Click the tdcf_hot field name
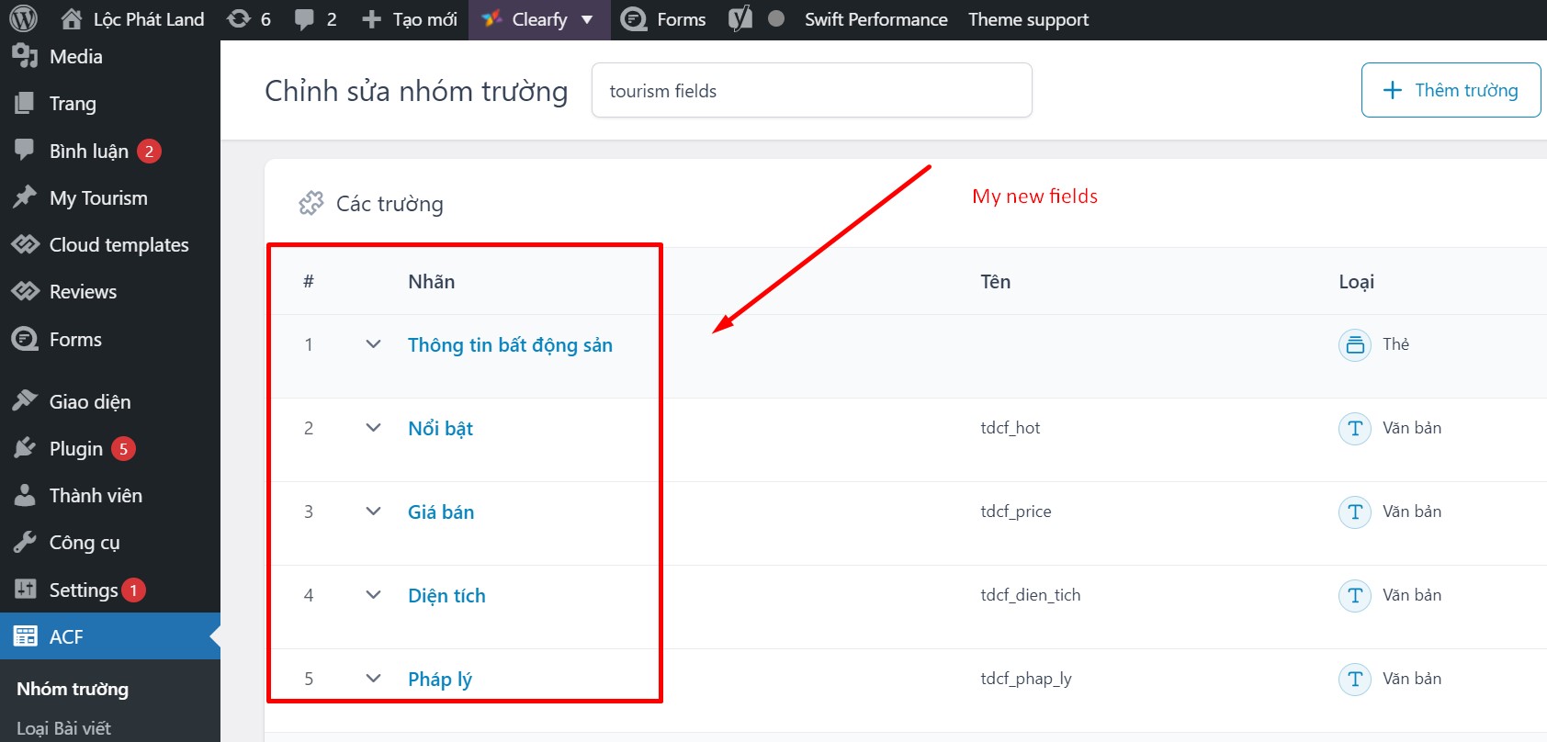Screen dimensions: 1547x742 click(x=1011, y=428)
